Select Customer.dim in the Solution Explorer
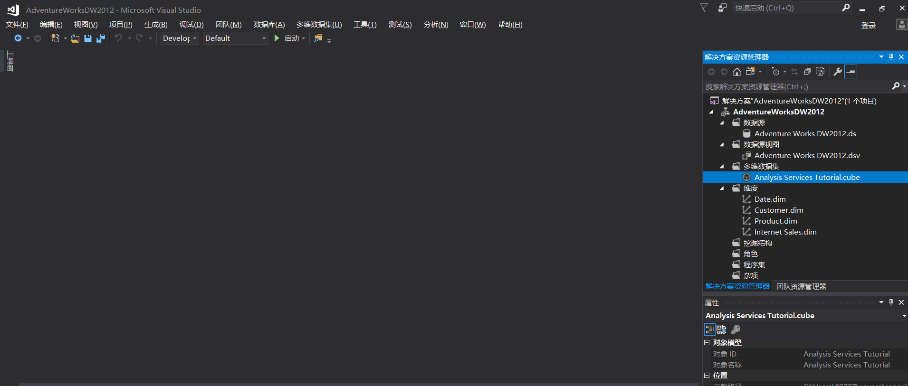Viewport: 908px width, 386px height. 778,210
